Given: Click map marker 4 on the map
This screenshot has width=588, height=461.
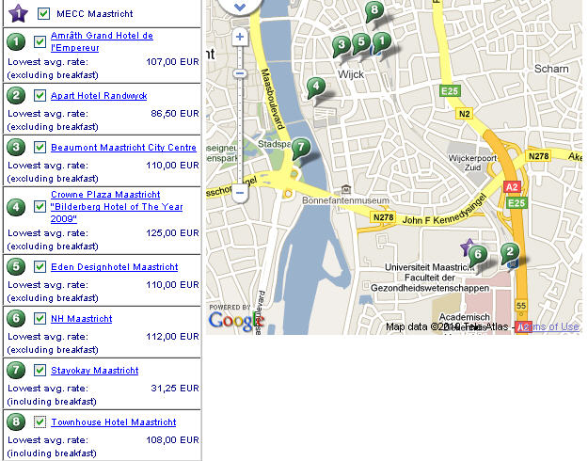Looking at the screenshot, I should (317, 87).
